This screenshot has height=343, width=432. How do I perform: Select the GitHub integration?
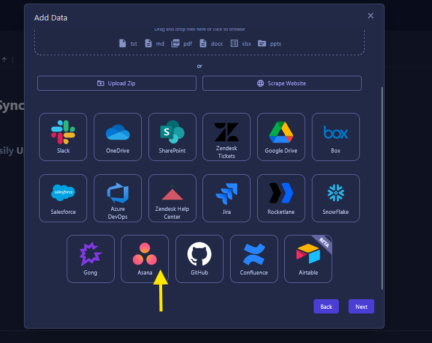pos(199,258)
